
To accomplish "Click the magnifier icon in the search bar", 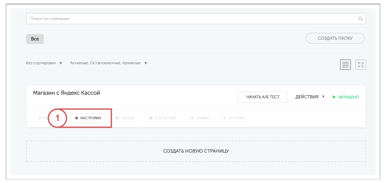I will point(360,19).
